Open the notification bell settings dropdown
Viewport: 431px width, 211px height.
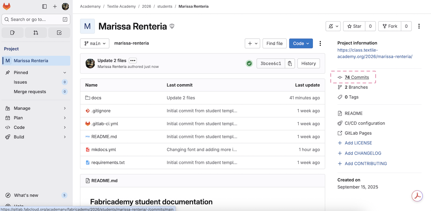tap(333, 26)
